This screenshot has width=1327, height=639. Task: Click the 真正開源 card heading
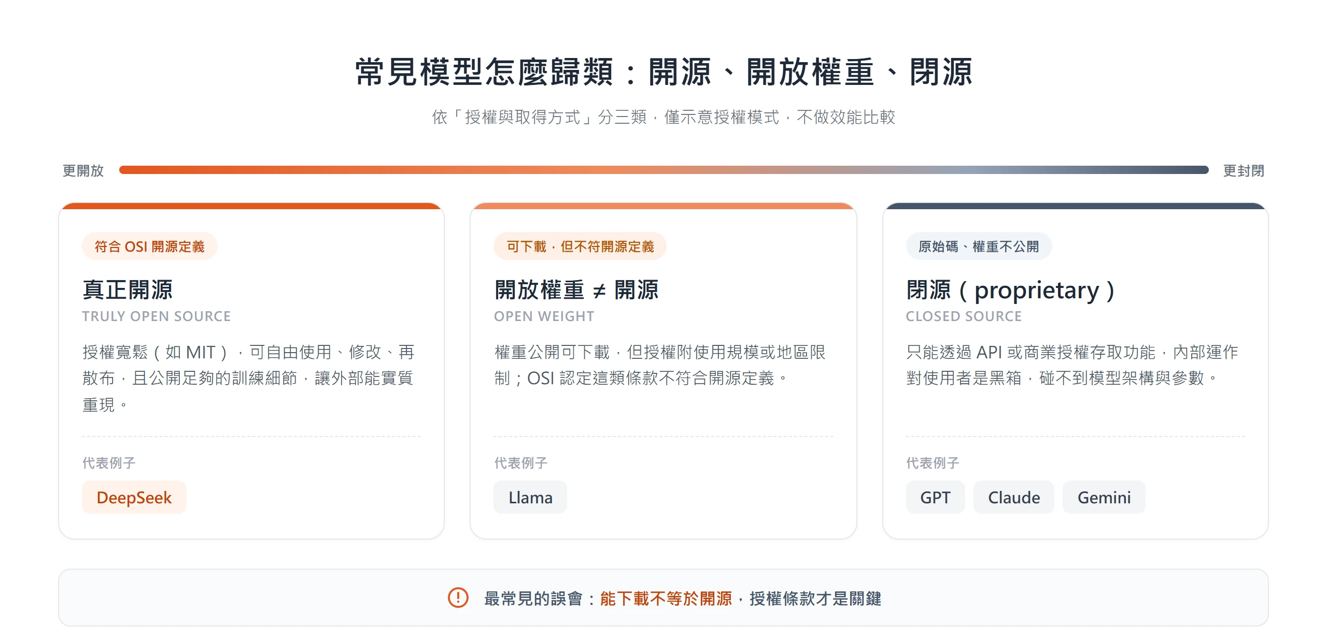(128, 289)
